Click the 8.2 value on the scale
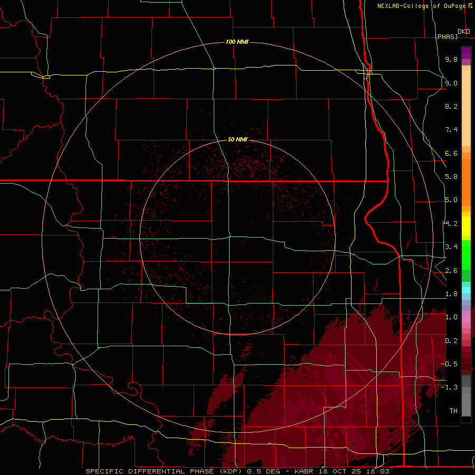Image resolution: width=475 pixels, height=475 pixels. tap(451, 106)
